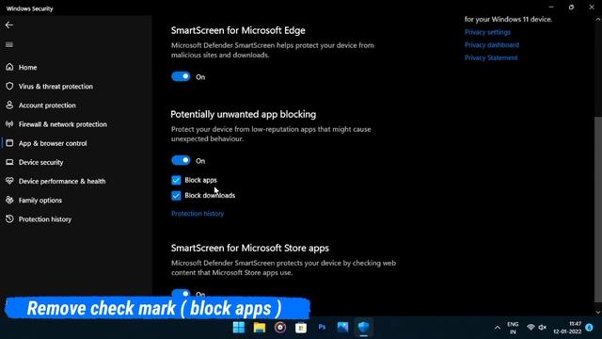The width and height of the screenshot is (602, 339).
Task: Click the Protection history clock icon
Action: 9,218
